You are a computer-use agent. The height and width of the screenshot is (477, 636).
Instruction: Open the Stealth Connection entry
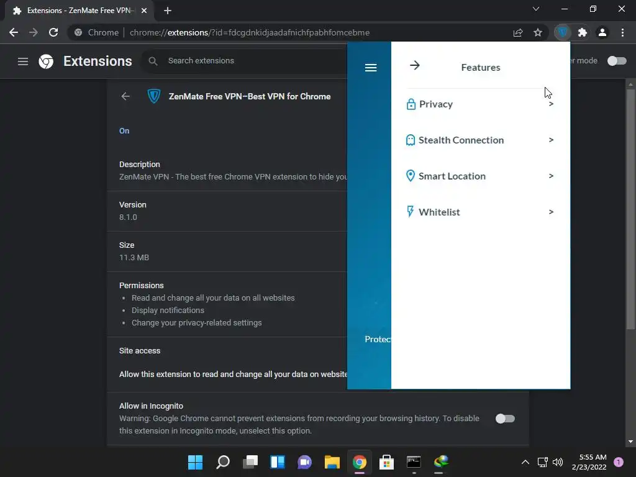[x=480, y=140]
